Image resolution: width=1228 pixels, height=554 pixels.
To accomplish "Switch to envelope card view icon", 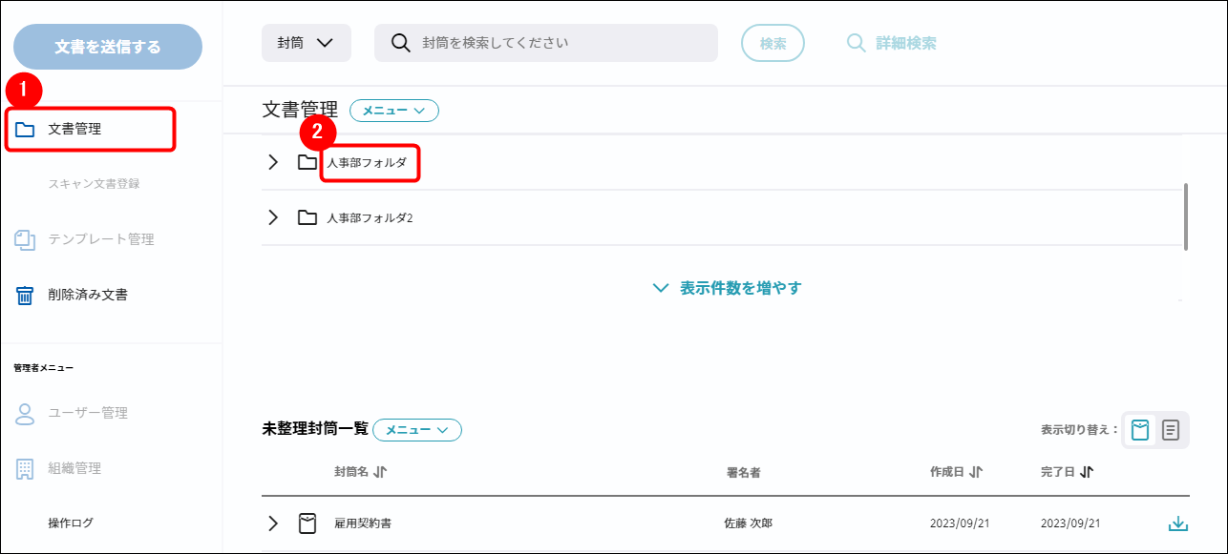I will pos(1140,430).
